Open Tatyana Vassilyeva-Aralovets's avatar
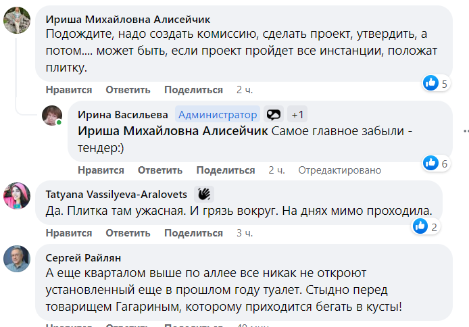Image resolution: width=469 pixels, height=327 pixels. point(17,195)
